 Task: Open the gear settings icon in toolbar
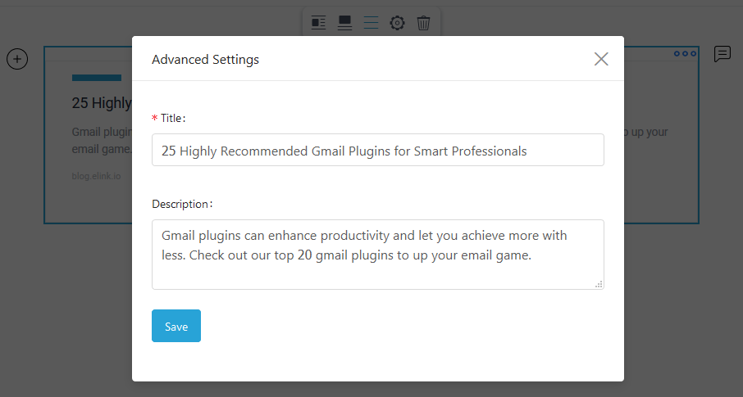(x=397, y=23)
